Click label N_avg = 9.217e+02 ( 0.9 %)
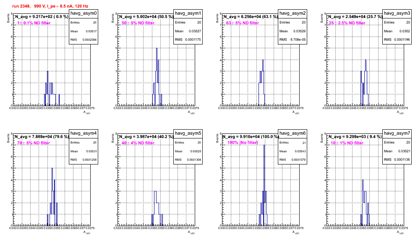 tap(41, 16)
